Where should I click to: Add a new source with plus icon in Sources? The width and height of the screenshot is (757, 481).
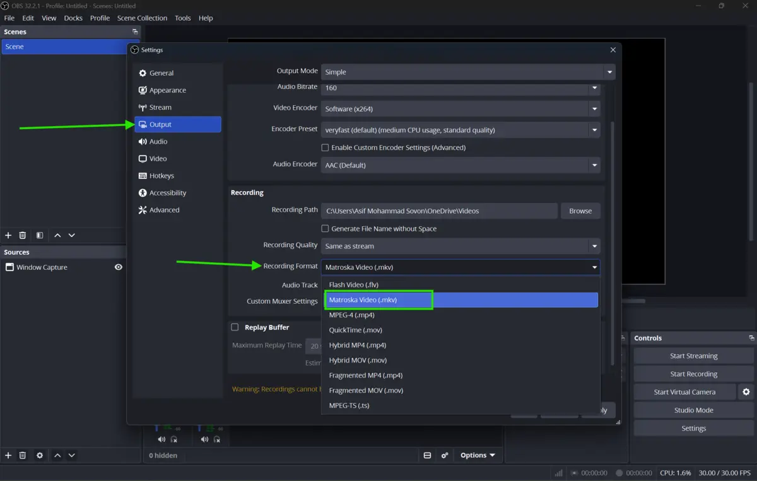8,455
